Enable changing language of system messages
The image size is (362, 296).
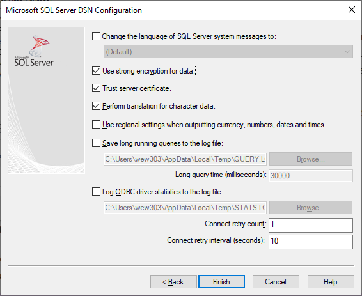coord(96,36)
